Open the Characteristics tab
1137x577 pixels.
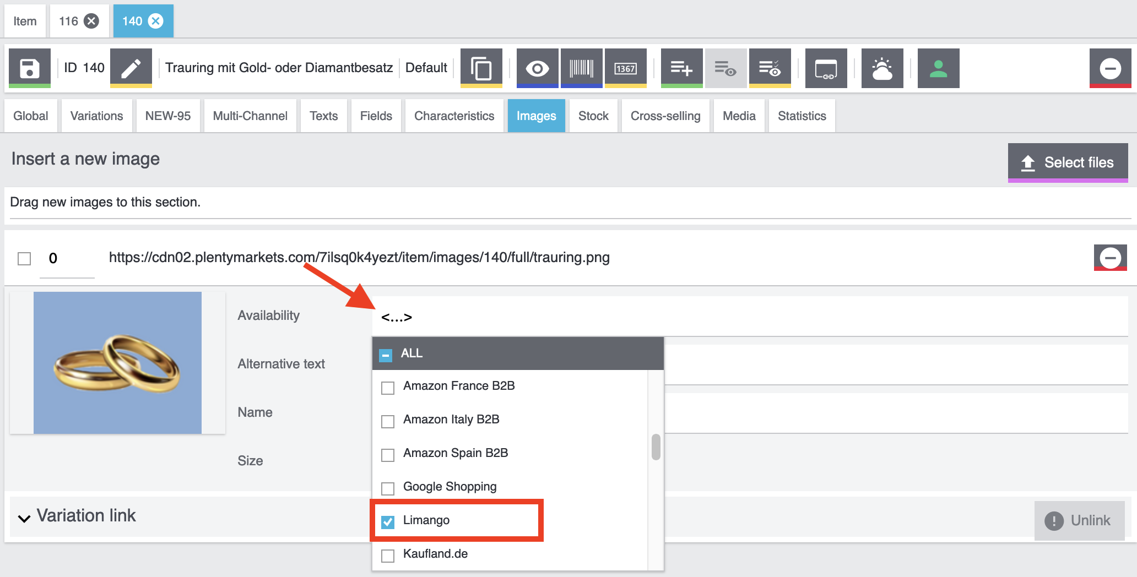(x=454, y=116)
